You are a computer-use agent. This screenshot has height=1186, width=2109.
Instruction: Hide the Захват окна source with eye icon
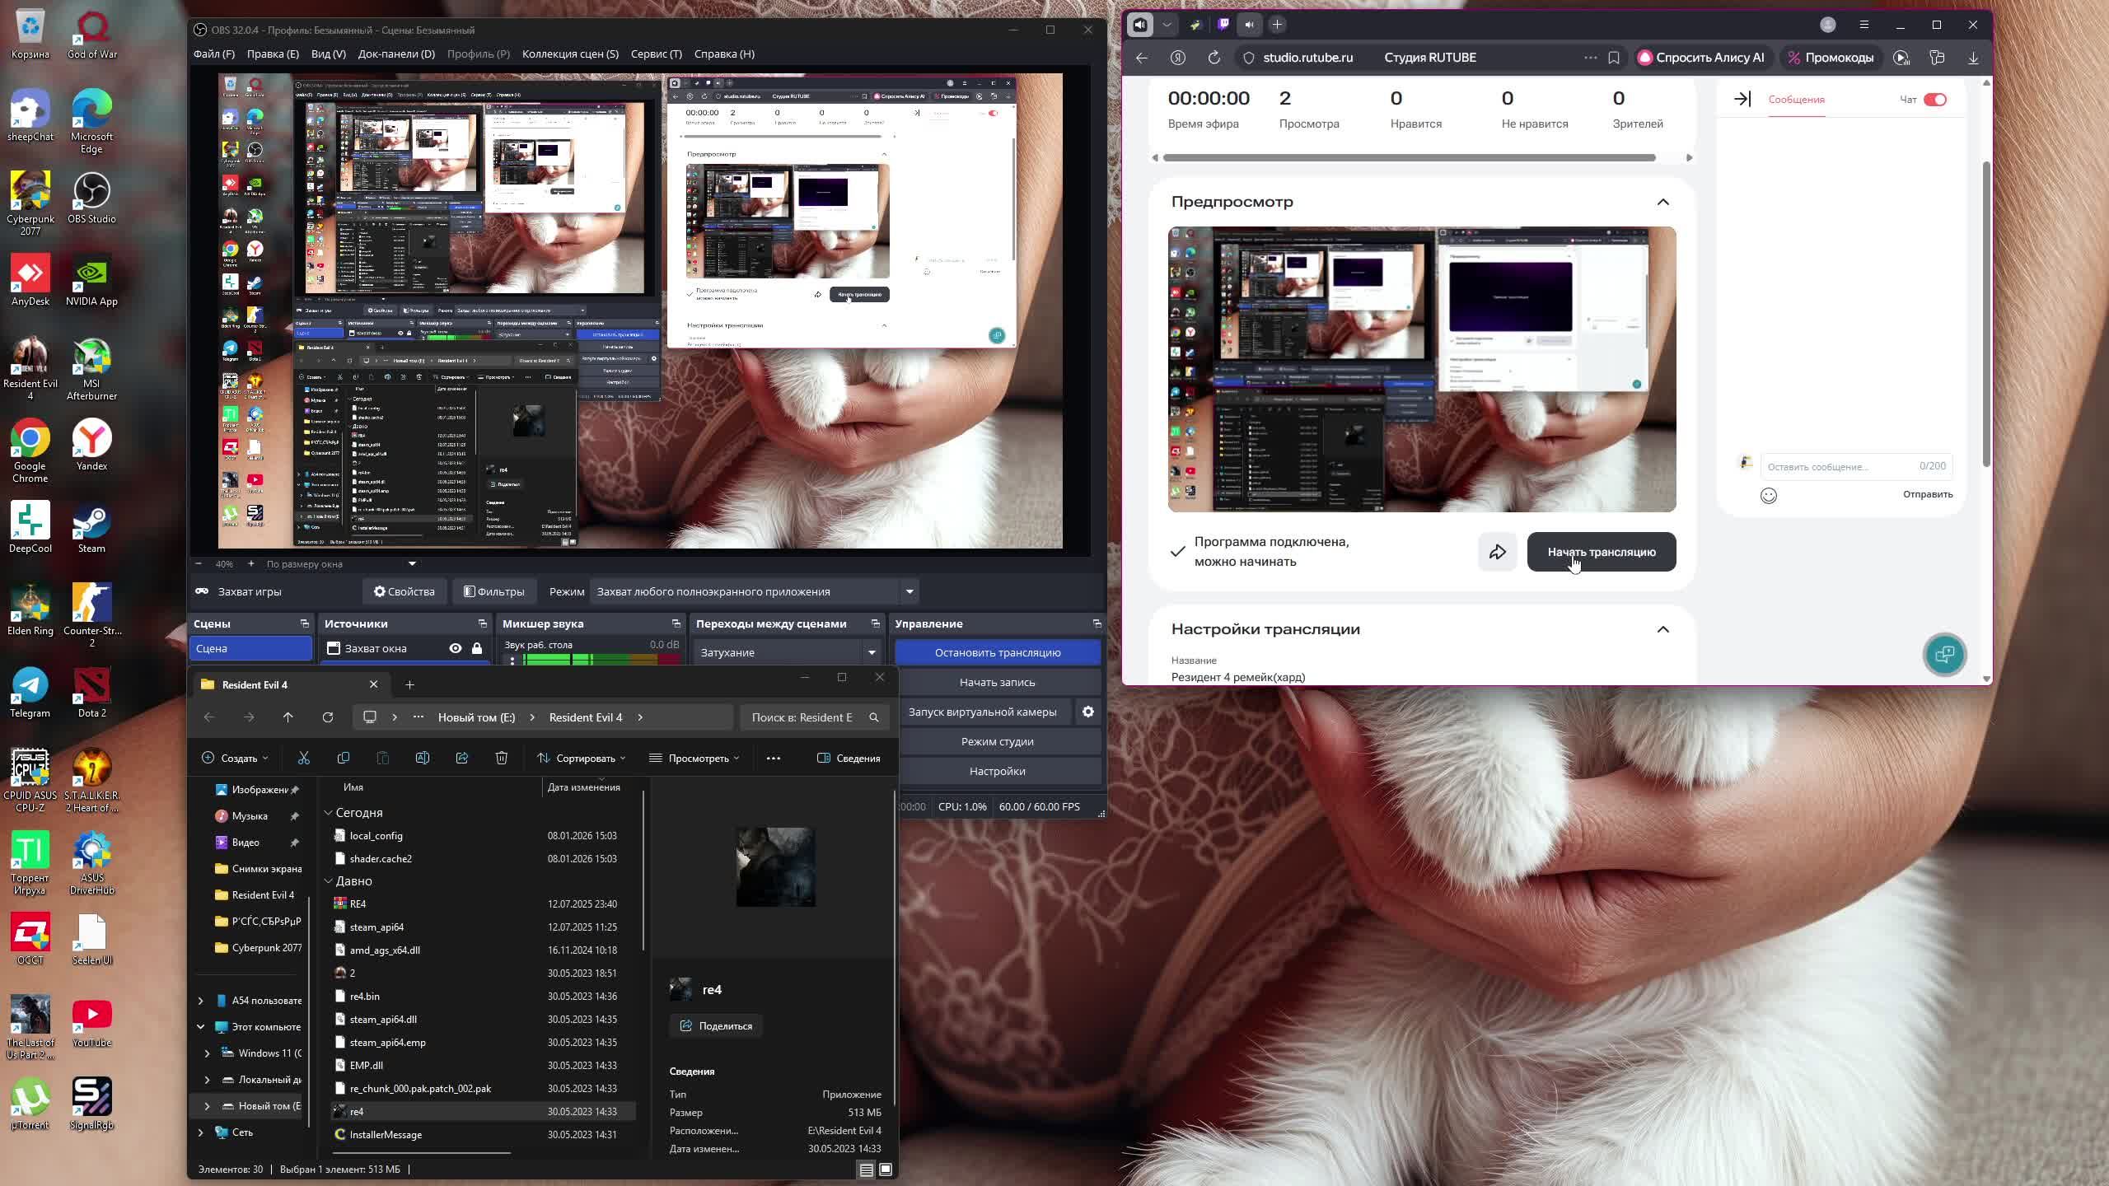455,648
